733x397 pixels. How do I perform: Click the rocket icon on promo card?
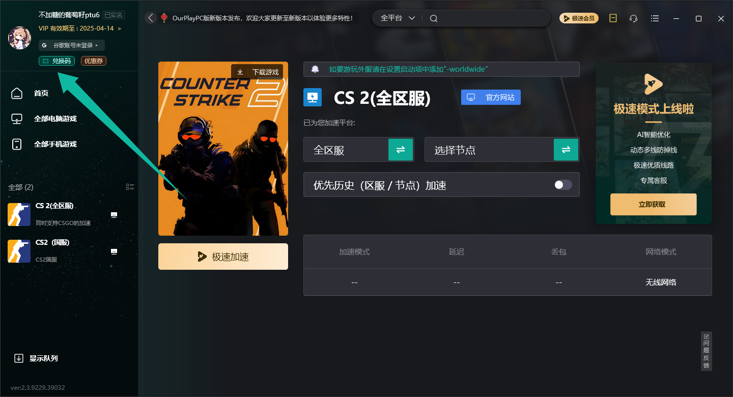(653, 84)
